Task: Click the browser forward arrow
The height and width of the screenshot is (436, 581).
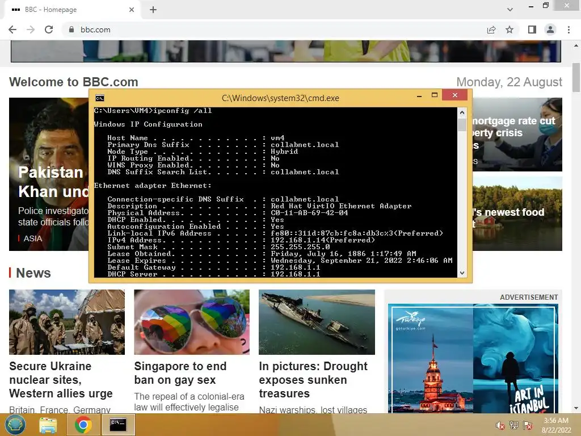Action: tap(31, 30)
